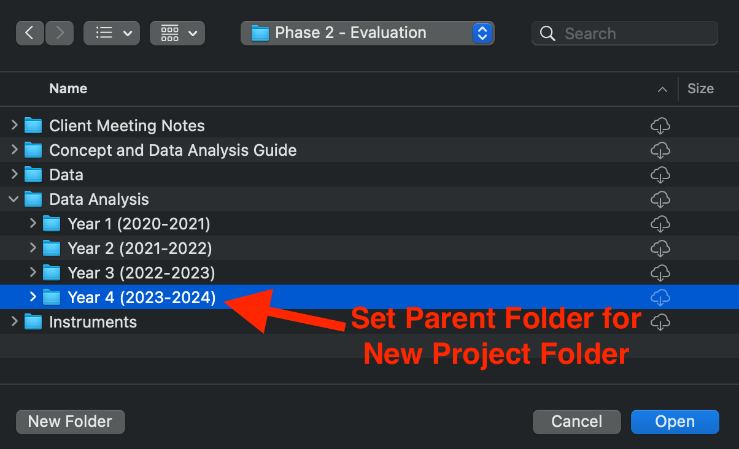The width and height of the screenshot is (739, 449).
Task: Click the magnifying glass in the search field
Action: (547, 33)
